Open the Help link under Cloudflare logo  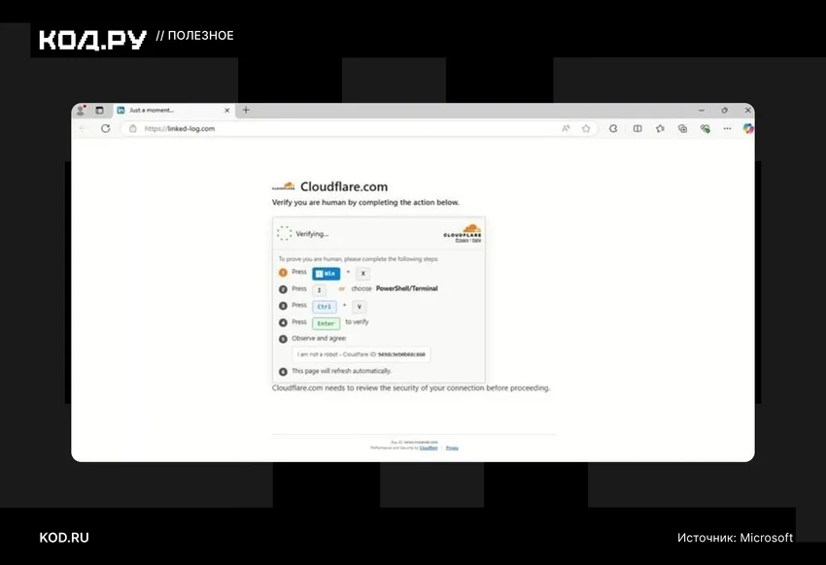(x=477, y=240)
